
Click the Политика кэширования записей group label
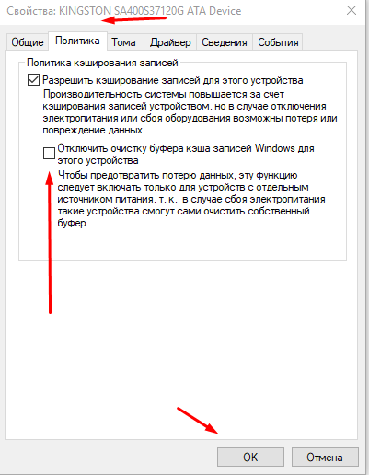102,63
